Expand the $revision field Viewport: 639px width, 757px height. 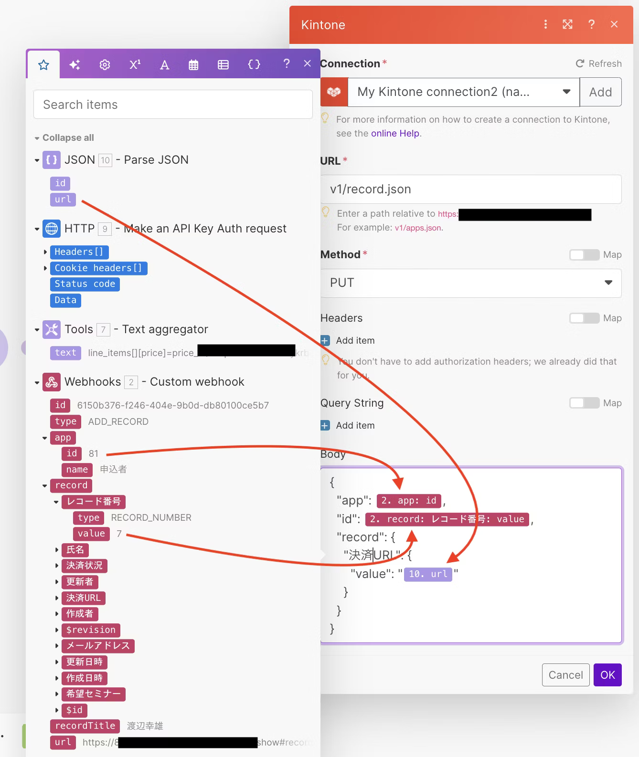point(57,630)
